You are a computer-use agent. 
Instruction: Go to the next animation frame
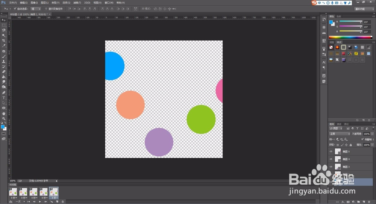[x=45, y=202]
